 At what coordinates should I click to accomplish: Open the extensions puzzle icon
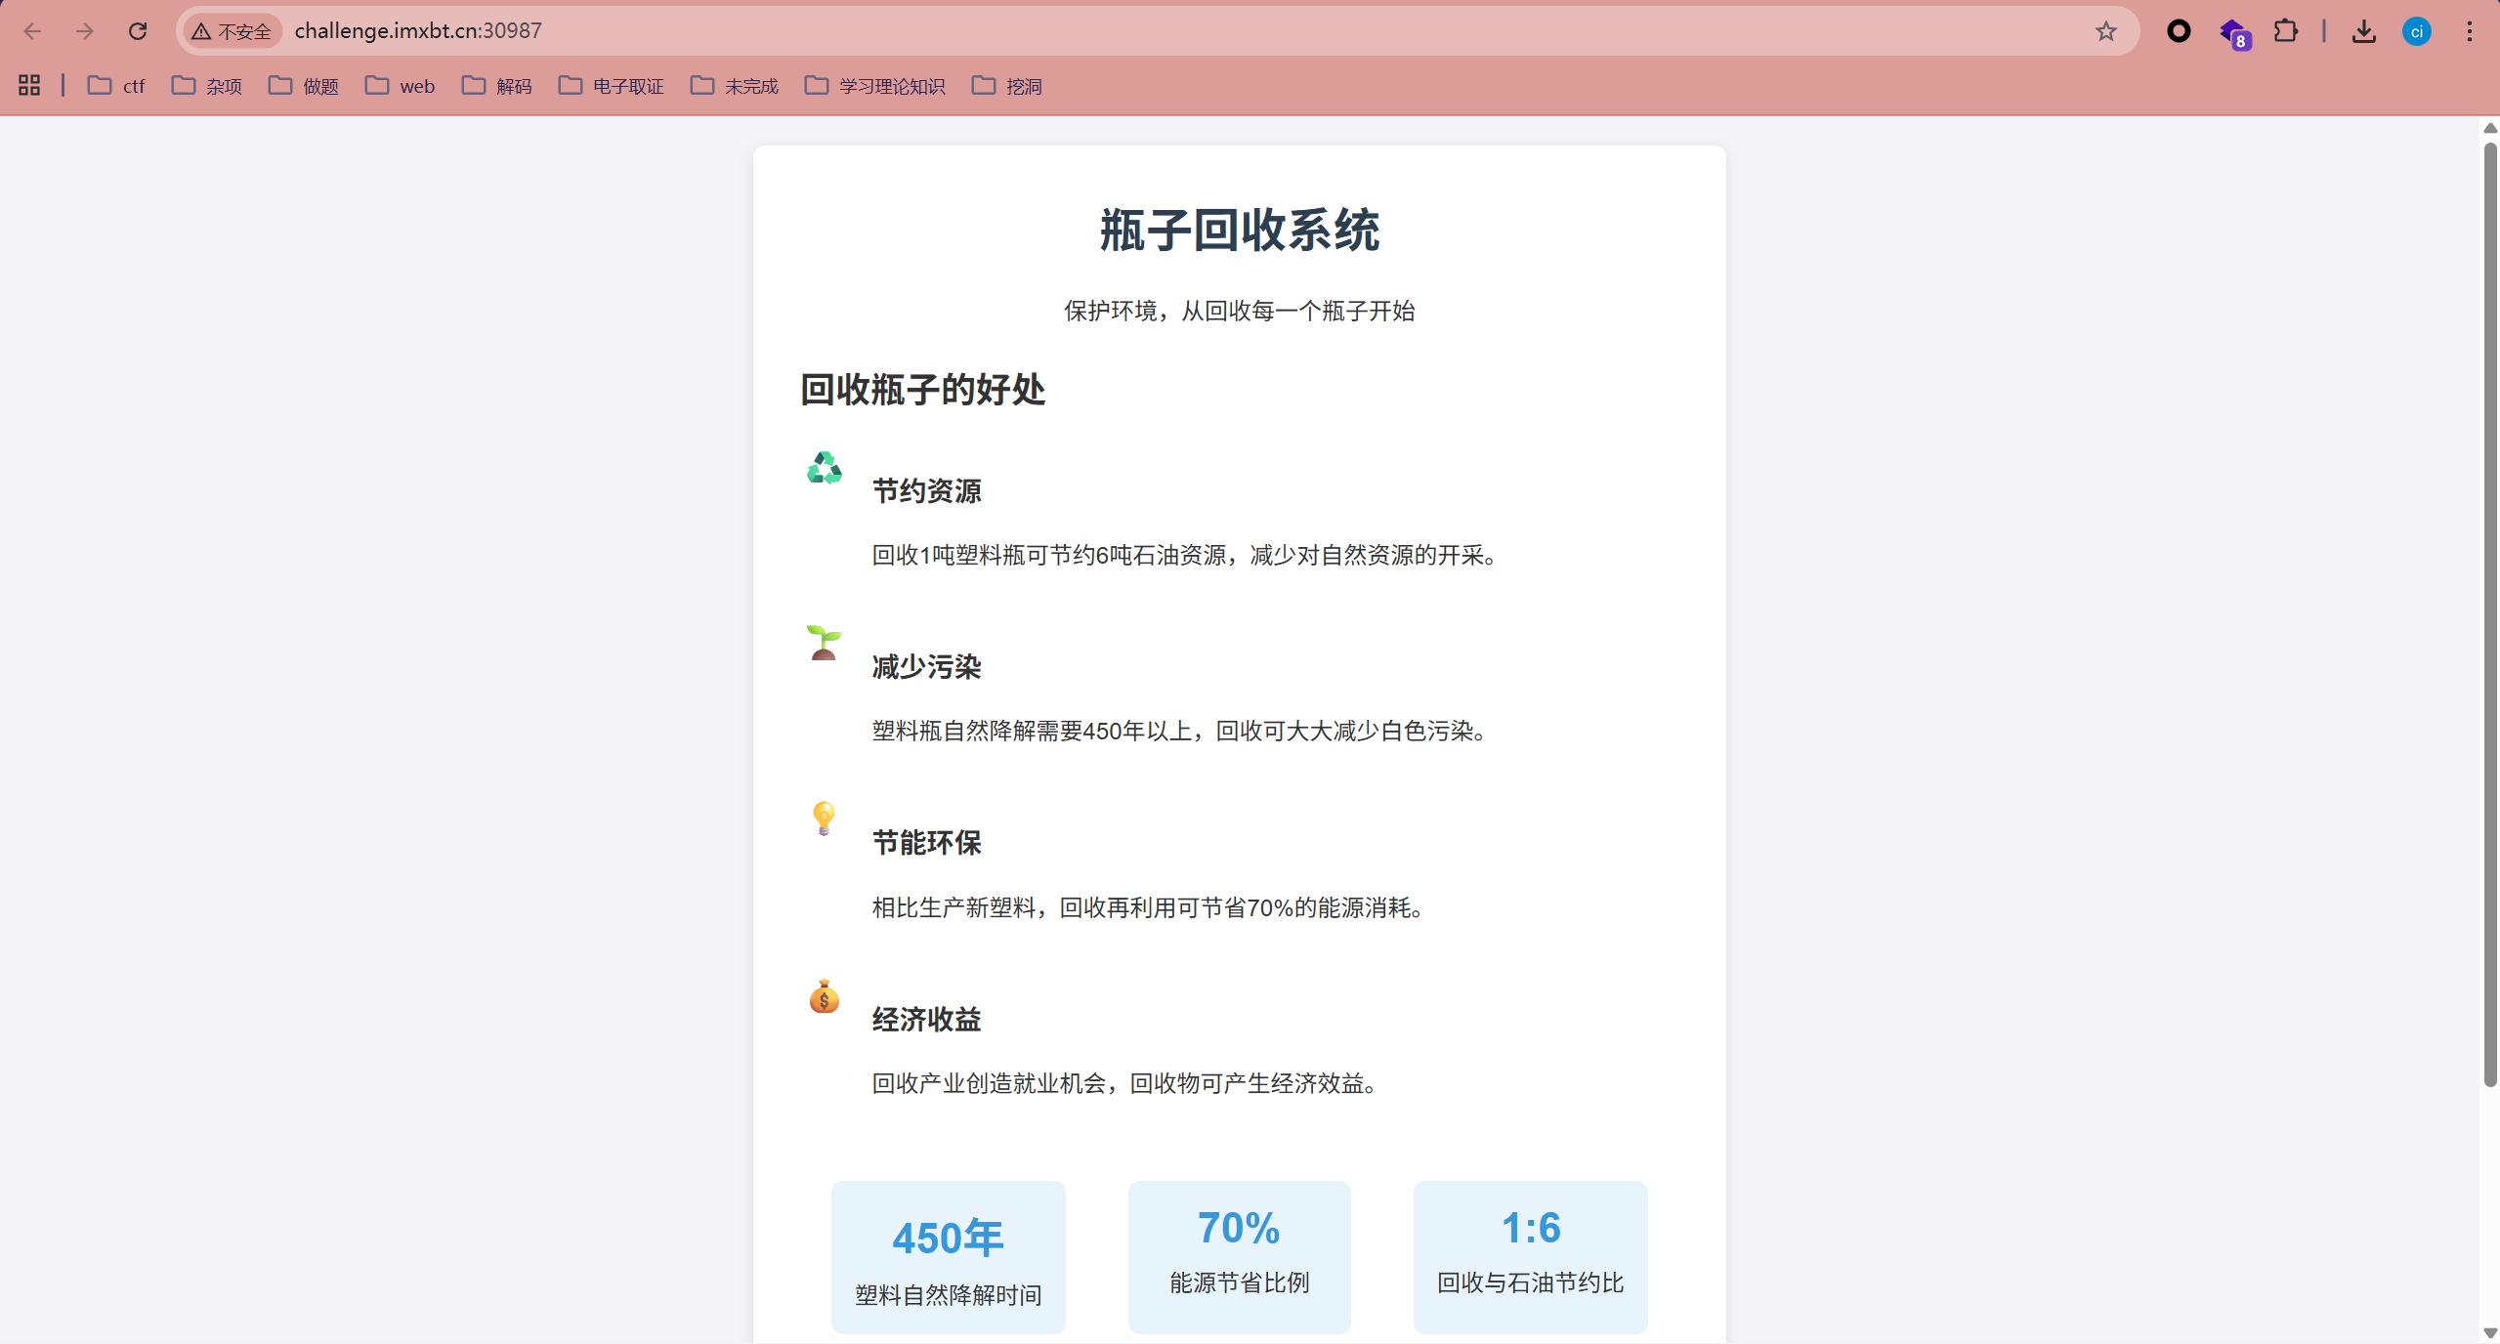[2285, 31]
